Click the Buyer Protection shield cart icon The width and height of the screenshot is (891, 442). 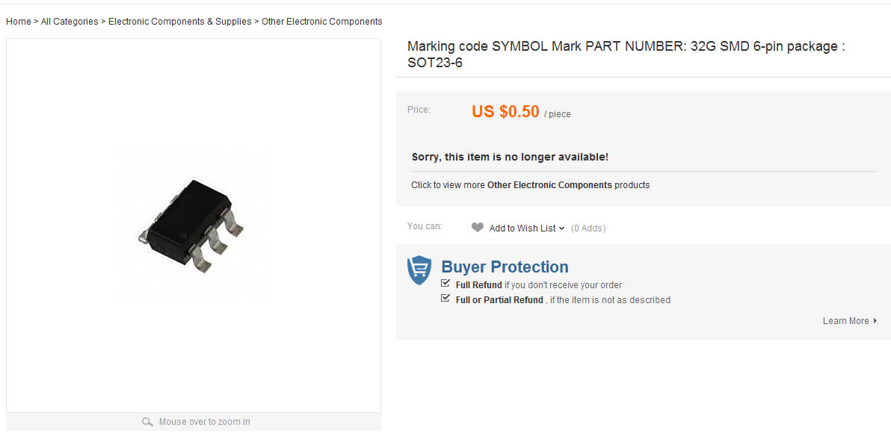419,270
